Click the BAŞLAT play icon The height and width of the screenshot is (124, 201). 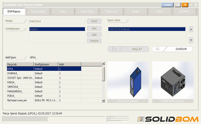click(114, 49)
